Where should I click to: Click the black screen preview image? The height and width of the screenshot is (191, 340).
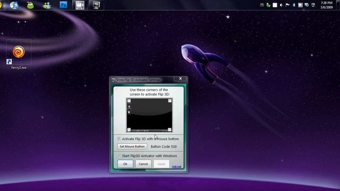click(x=149, y=115)
